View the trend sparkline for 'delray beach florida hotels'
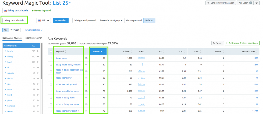This screenshot has width=263, height=114. [142, 91]
